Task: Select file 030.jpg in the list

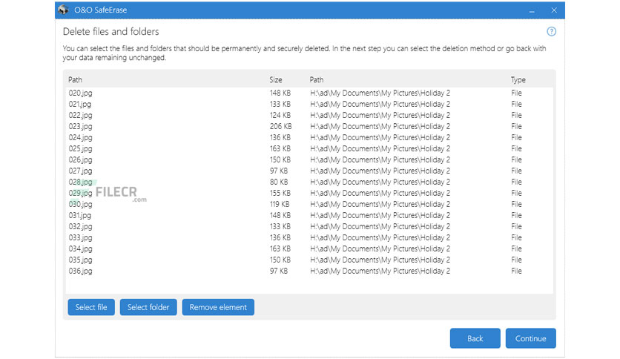Action: click(x=80, y=204)
